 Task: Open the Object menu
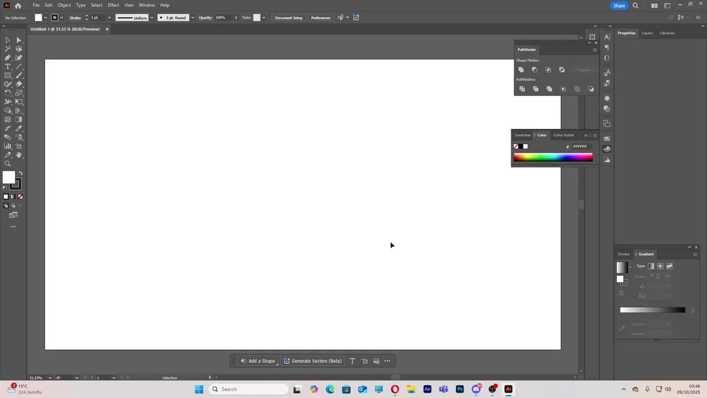64,5
